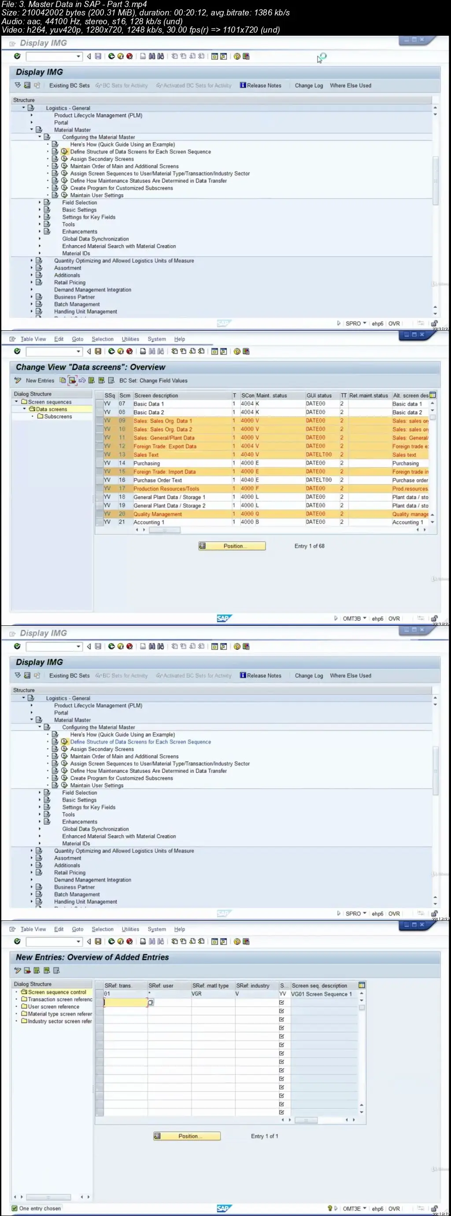Click Last page icon in Change View toolbar
The width and height of the screenshot is (451, 1216).
[201, 351]
